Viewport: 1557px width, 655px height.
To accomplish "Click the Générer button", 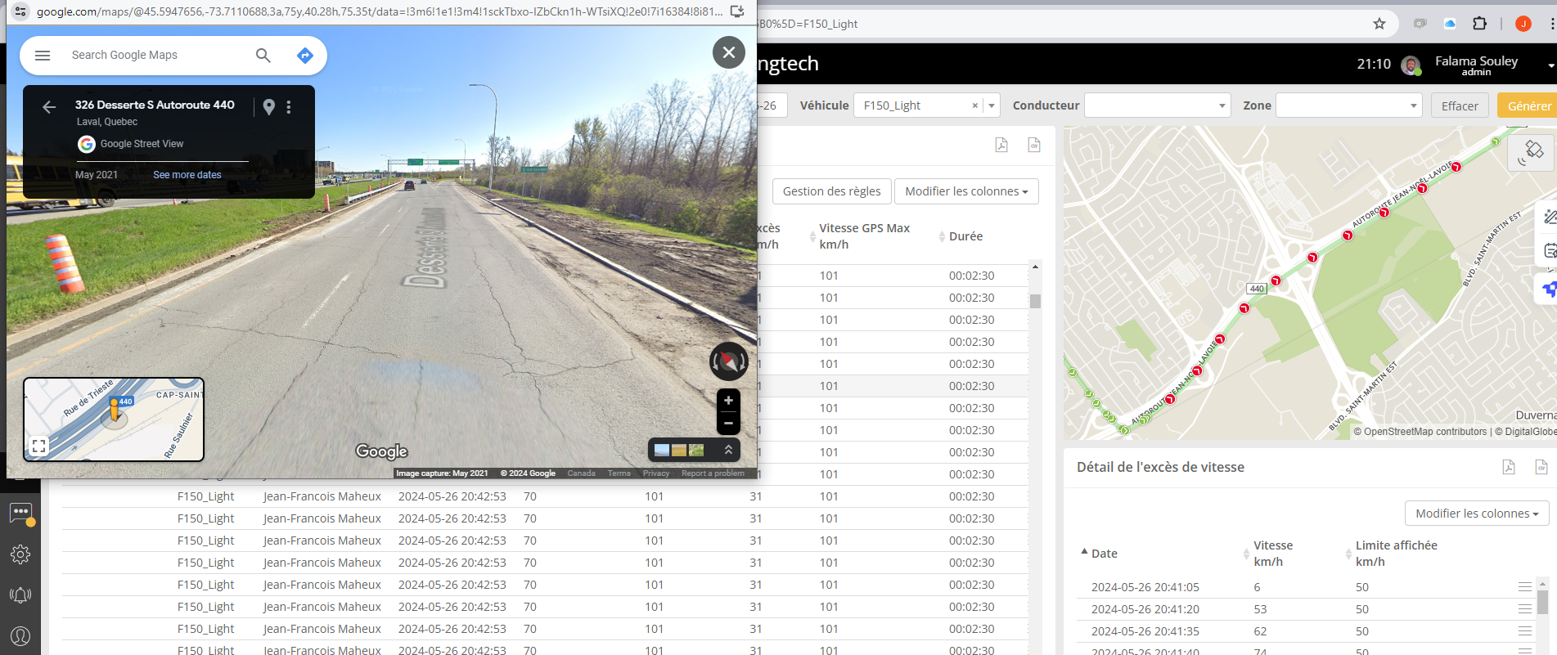I will pyautogui.click(x=1528, y=105).
